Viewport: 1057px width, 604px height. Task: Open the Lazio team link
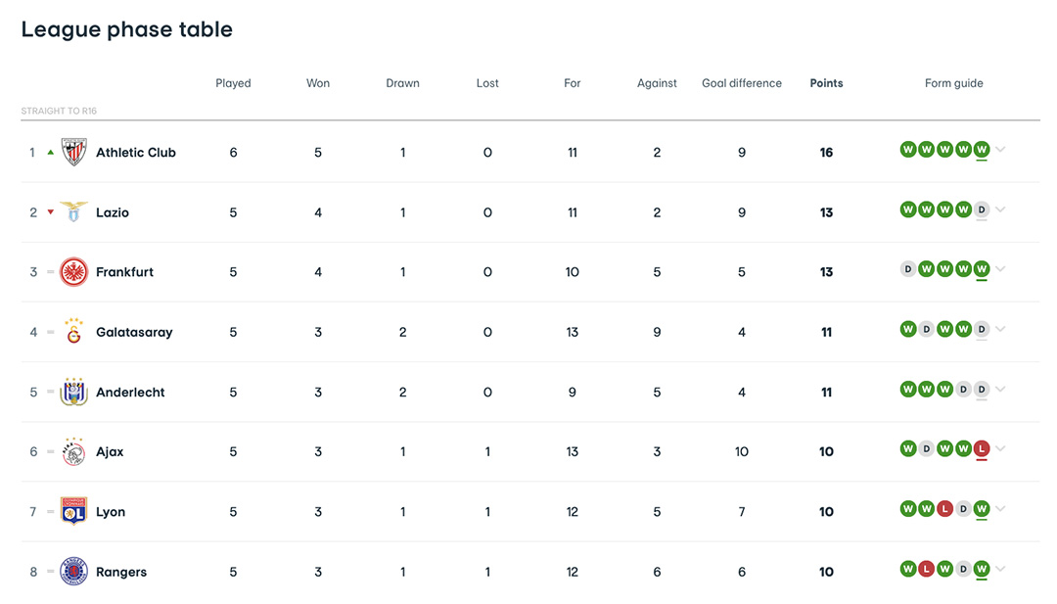(x=112, y=212)
